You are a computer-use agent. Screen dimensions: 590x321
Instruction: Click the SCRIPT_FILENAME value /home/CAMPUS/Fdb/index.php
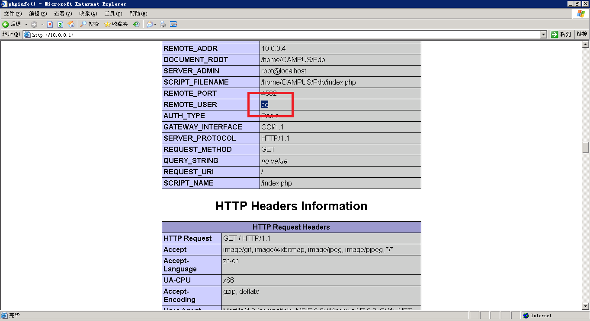(x=308, y=82)
